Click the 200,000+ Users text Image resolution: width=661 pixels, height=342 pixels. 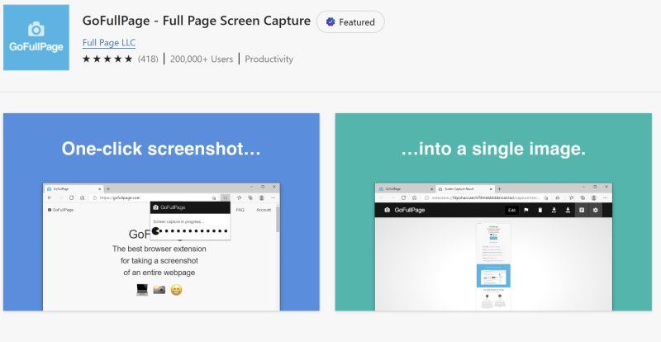coord(202,59)
